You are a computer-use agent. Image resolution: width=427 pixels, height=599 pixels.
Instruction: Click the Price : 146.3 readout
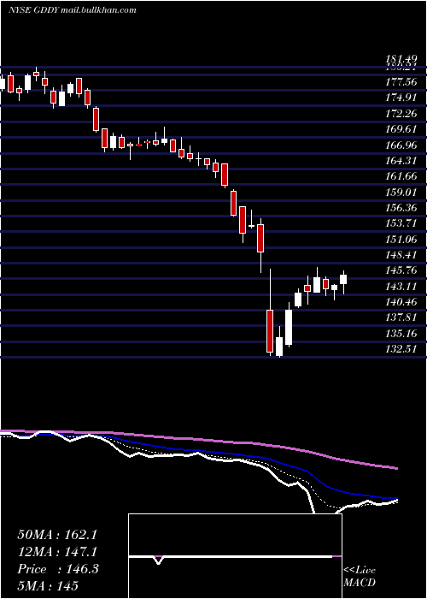58,569
